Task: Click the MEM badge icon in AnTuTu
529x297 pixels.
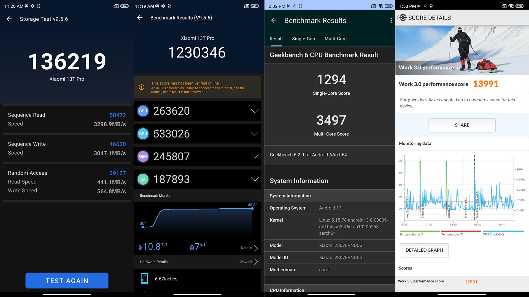Action: pyautogui.click(x=143, y=157)
